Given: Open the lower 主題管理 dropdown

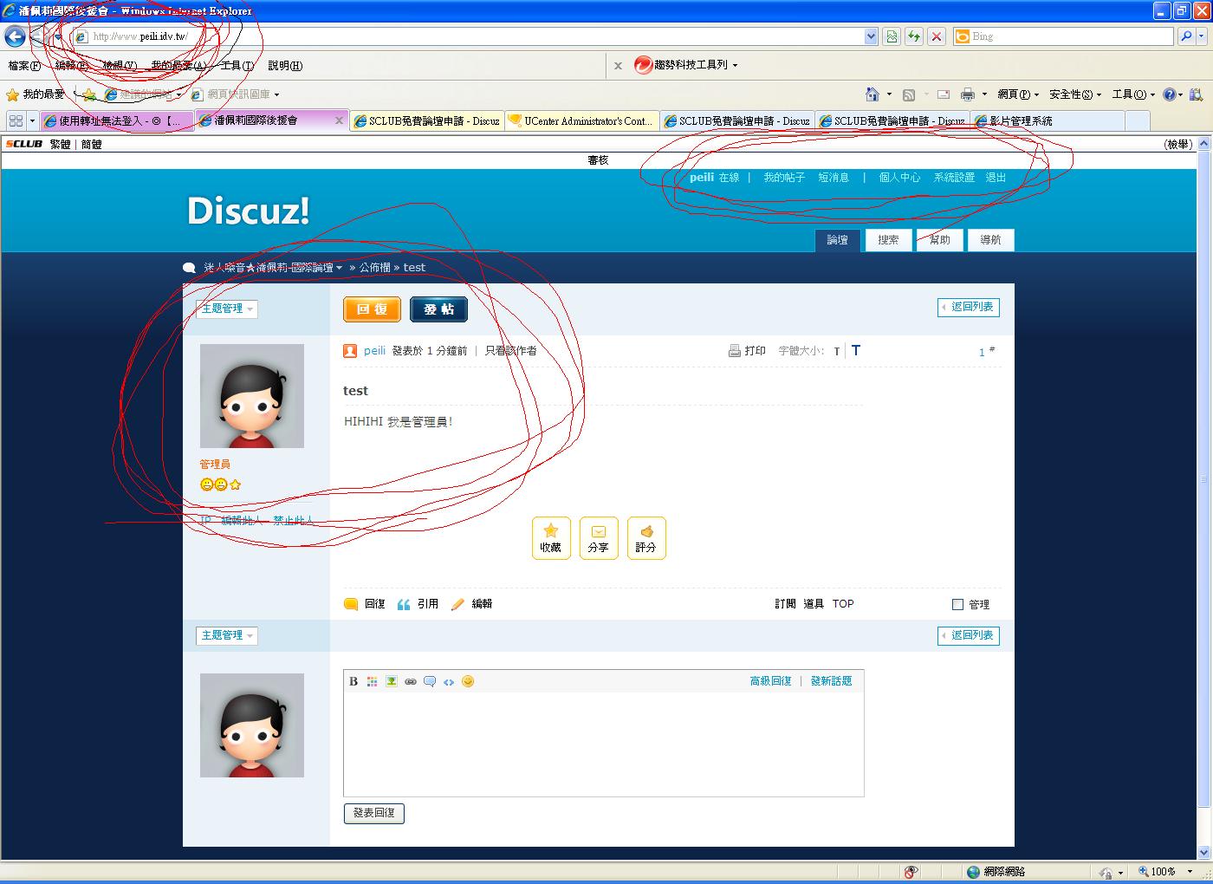Looking at the screenshot, I should coord(227,635).
